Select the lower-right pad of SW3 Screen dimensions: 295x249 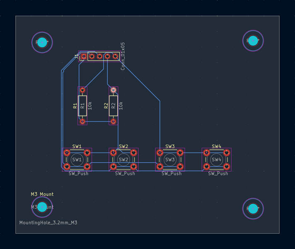pyautogui.click(x=180, y=166)
